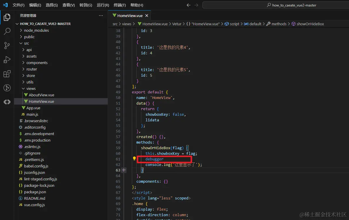
Task: Click the braces icon of jsconfig.json
Action: [21, 172]
